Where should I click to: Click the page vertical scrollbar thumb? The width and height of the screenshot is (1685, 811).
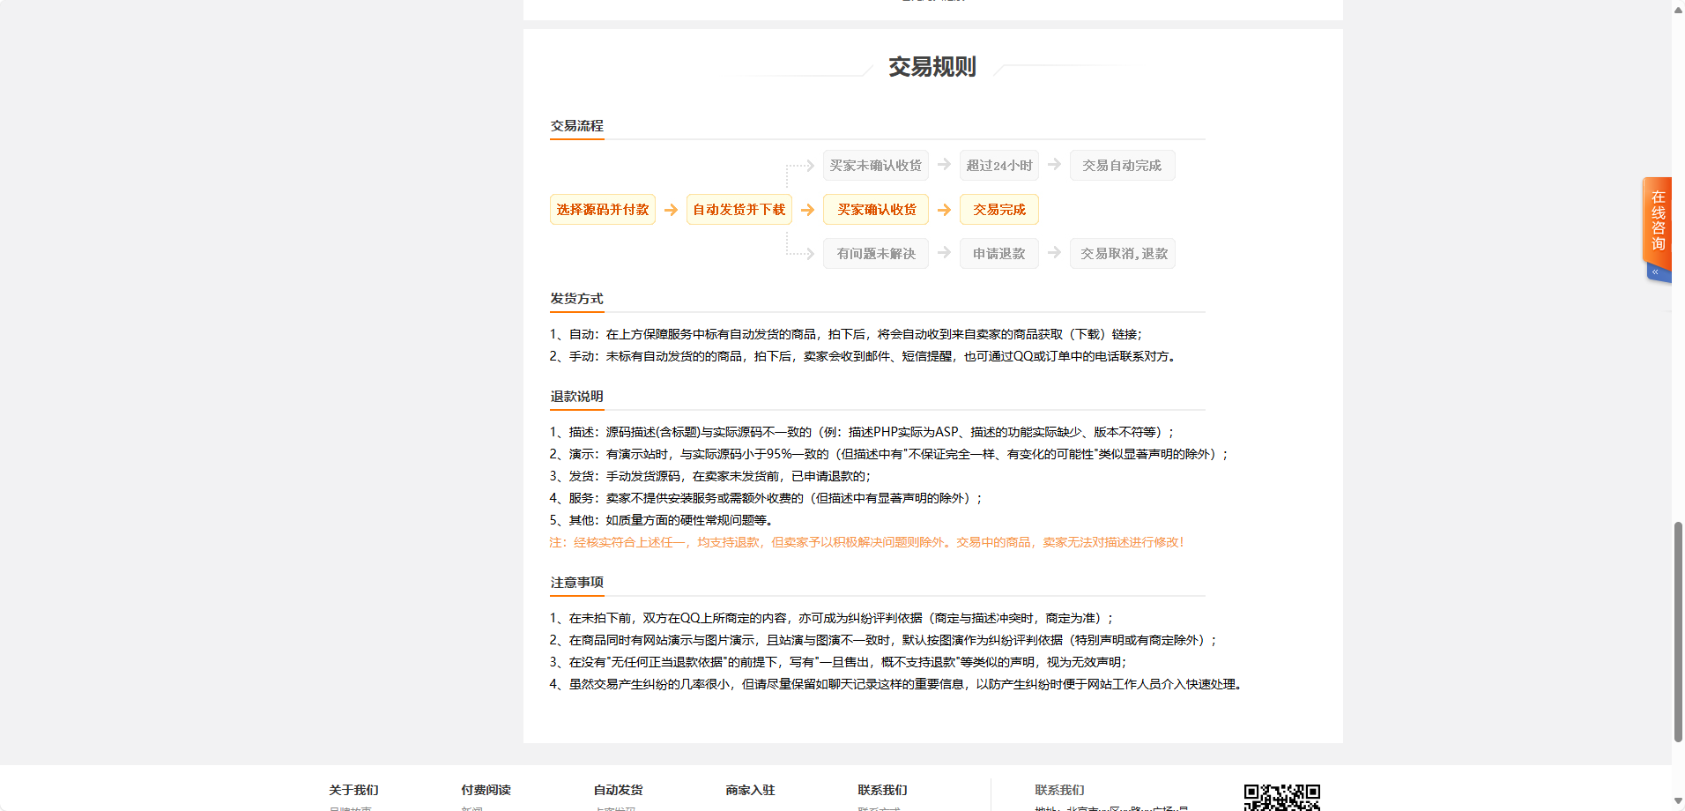click(1678, 632)
